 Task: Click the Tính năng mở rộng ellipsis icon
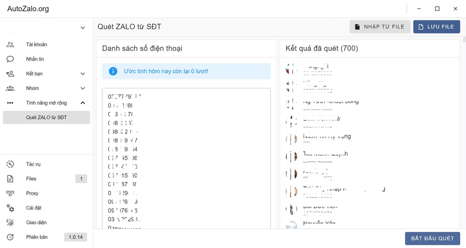coord(10,103)
